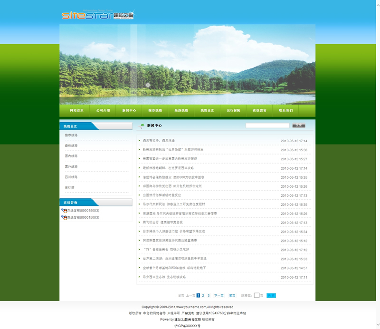Click the search submit button next to search box
This screenshot has width=380, height=329.
[x=298, y=126]
